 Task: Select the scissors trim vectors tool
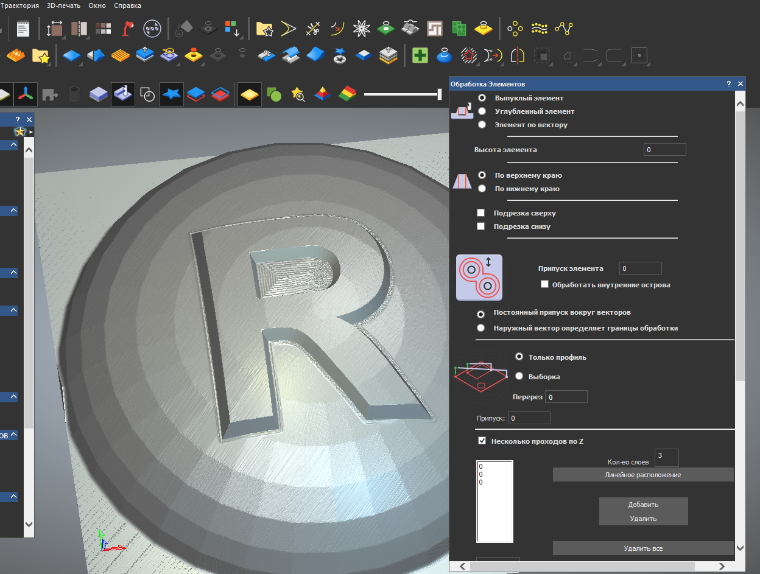tap(313, 29)
